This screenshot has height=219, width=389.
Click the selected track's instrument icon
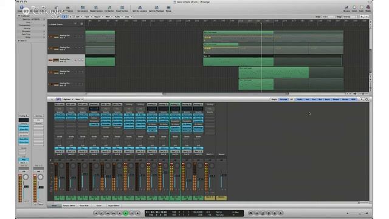point(56,60)
